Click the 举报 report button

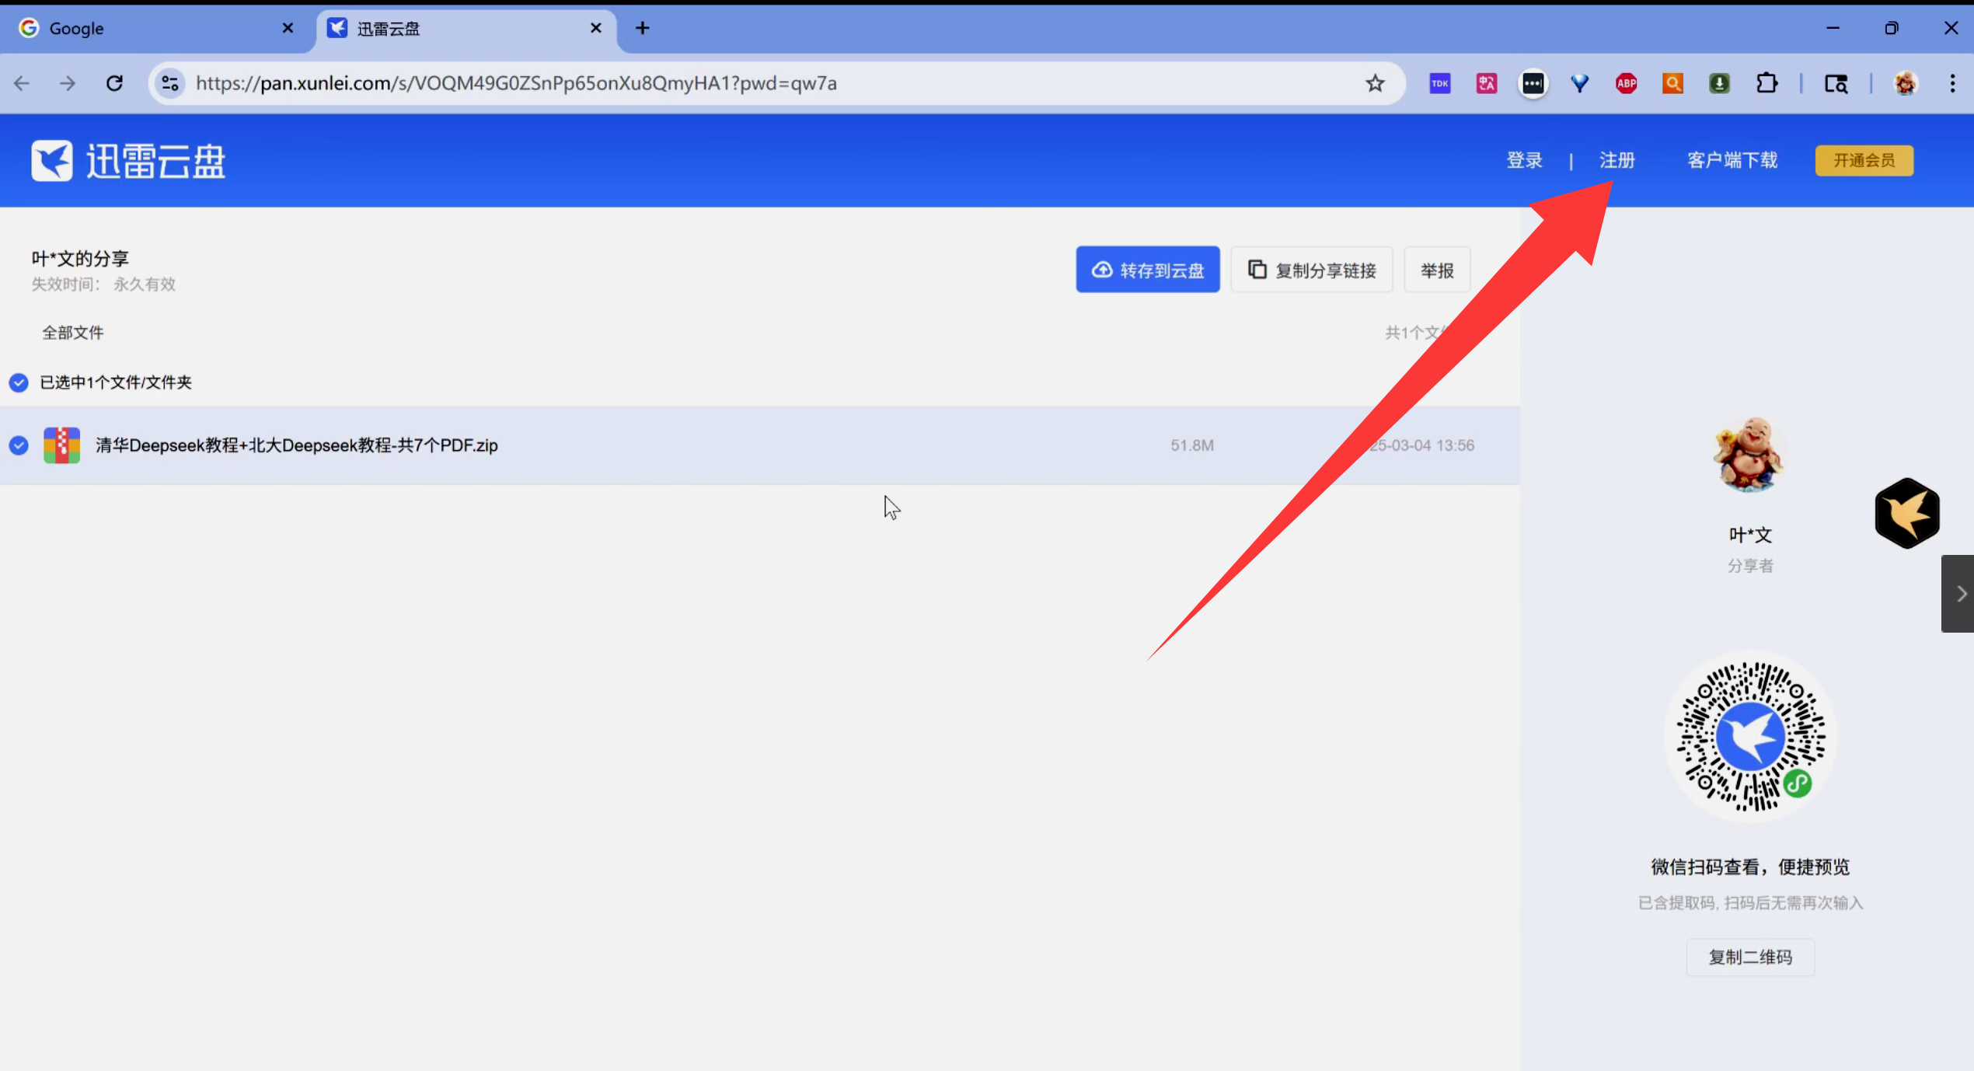1437,270
